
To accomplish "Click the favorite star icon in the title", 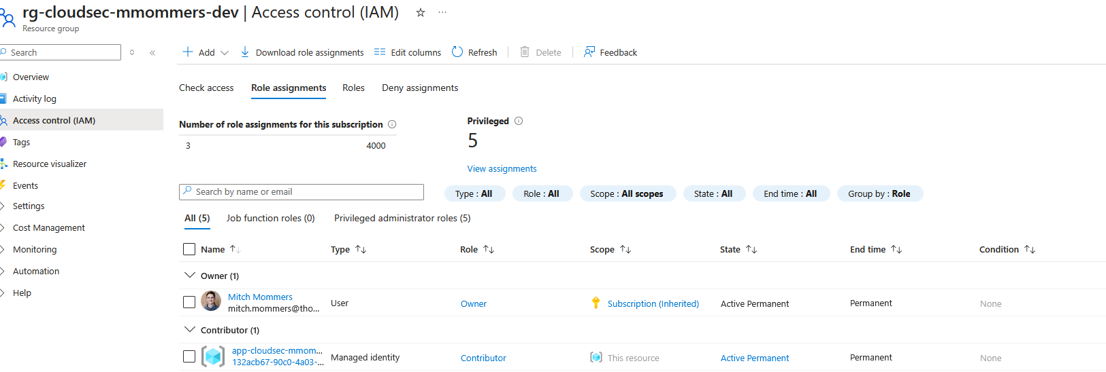I will tap(421, 12).
